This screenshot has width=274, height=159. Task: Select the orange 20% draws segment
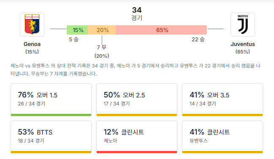tap(102, 30)
